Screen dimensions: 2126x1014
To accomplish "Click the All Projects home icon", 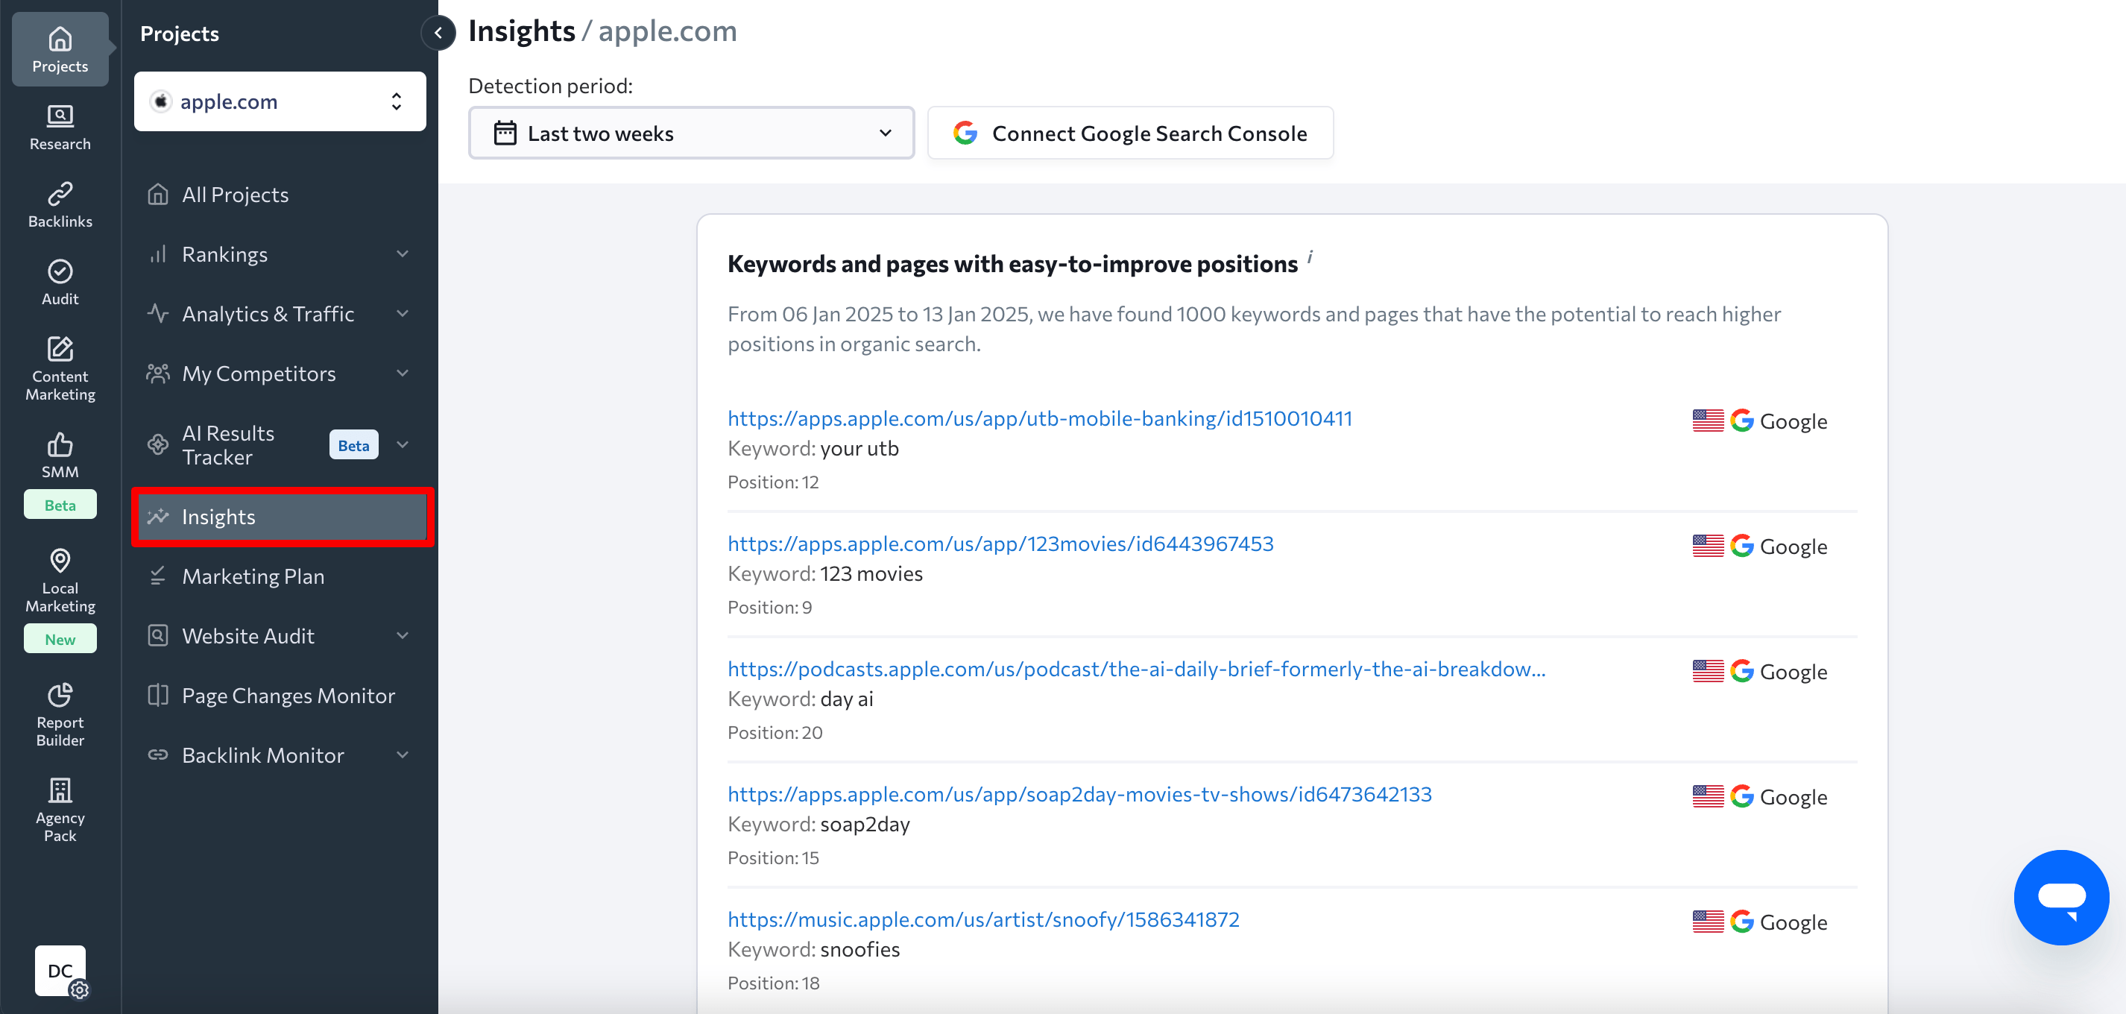I will tap(157, 194).
